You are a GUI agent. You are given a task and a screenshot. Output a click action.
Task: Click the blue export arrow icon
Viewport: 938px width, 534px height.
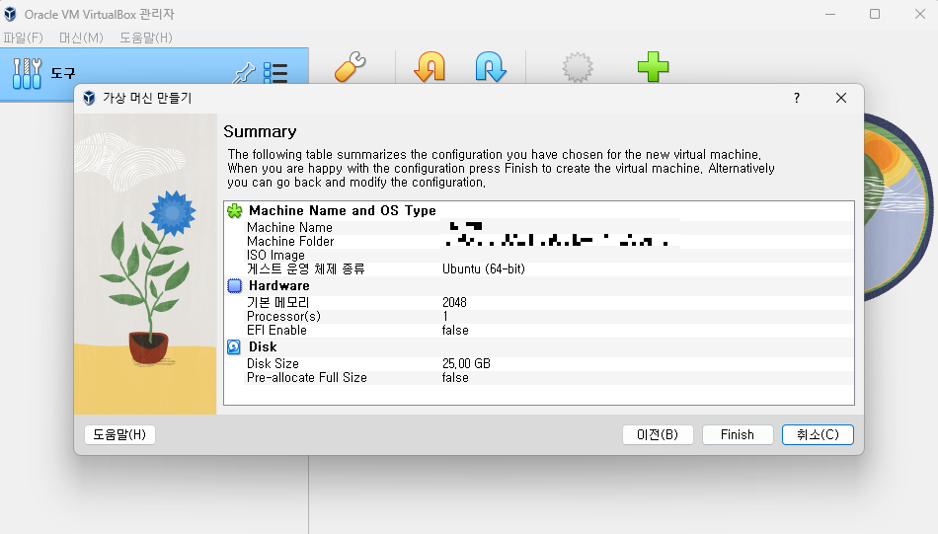tap(491, 66)
